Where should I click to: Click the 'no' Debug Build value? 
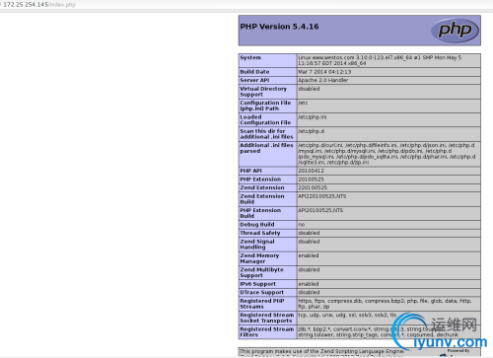(302, 225)
